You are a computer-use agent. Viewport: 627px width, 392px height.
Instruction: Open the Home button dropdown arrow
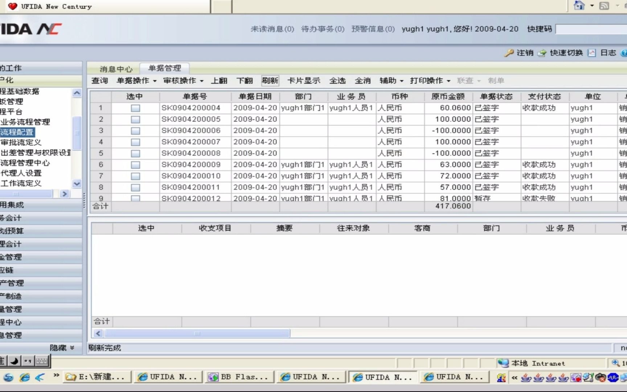(x=592, y=6)
